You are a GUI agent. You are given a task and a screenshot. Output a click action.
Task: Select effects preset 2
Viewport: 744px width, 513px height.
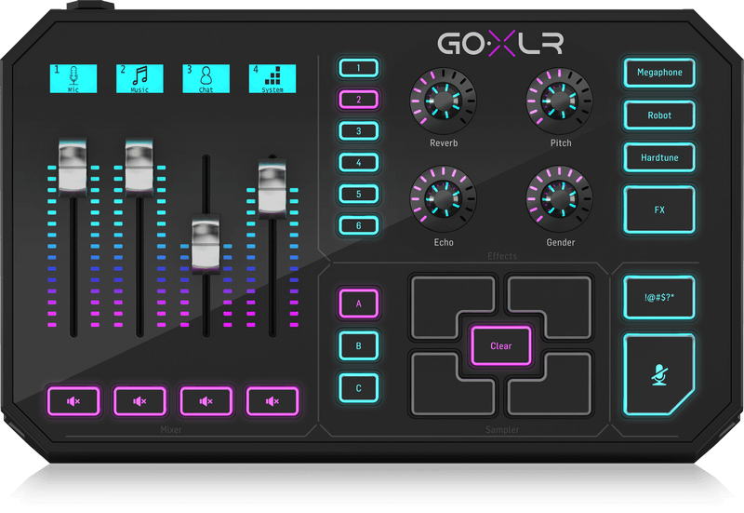pyautogui.click(x=359, y=100)
